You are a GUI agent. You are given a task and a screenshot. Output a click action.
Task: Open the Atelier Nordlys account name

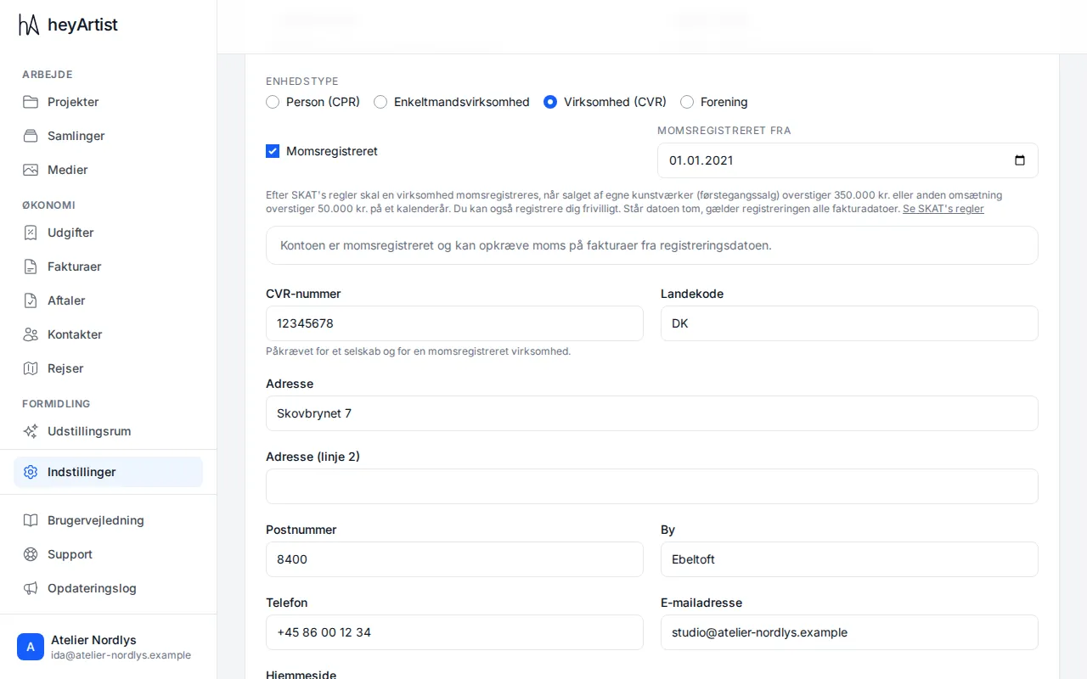[x=93, y=640]
